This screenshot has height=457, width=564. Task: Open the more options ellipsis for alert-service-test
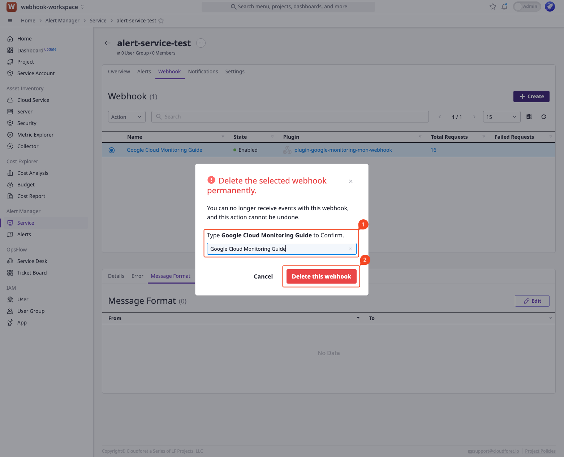[x=201, y=43]
